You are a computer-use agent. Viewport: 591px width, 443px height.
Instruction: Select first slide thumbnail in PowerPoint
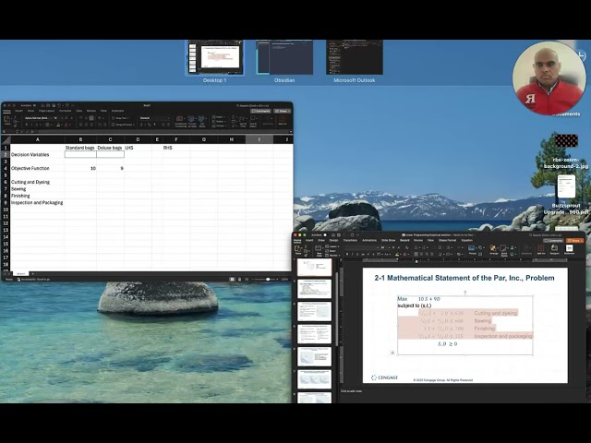[314, 267]
